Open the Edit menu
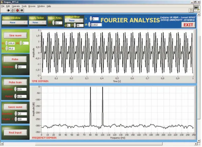The image size is (202, 147). coord(8,6)
